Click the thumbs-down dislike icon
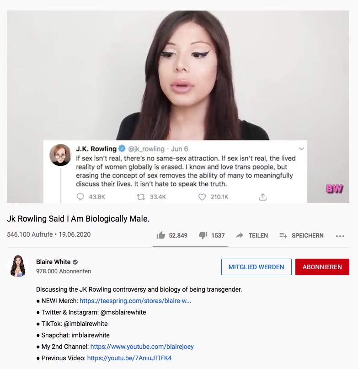This screenshot has height=369, width=358. (x=203, y=235)
